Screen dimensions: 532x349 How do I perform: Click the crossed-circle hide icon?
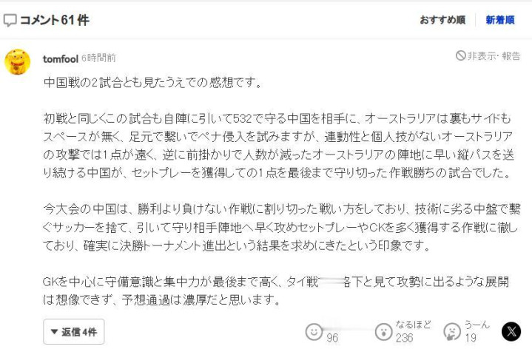click(x=460, y=56)
